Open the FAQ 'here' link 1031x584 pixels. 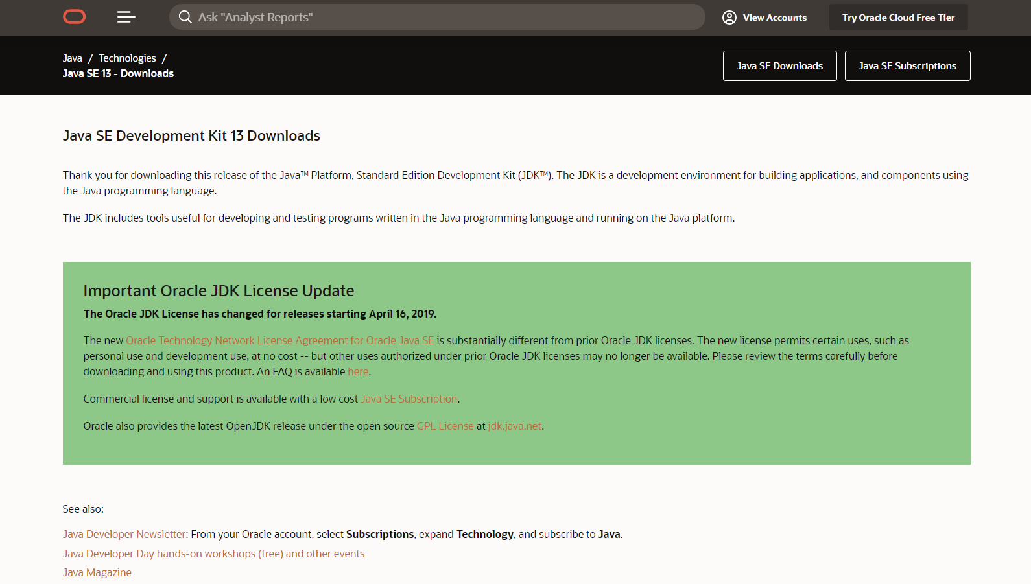click(x=358, y=371)
